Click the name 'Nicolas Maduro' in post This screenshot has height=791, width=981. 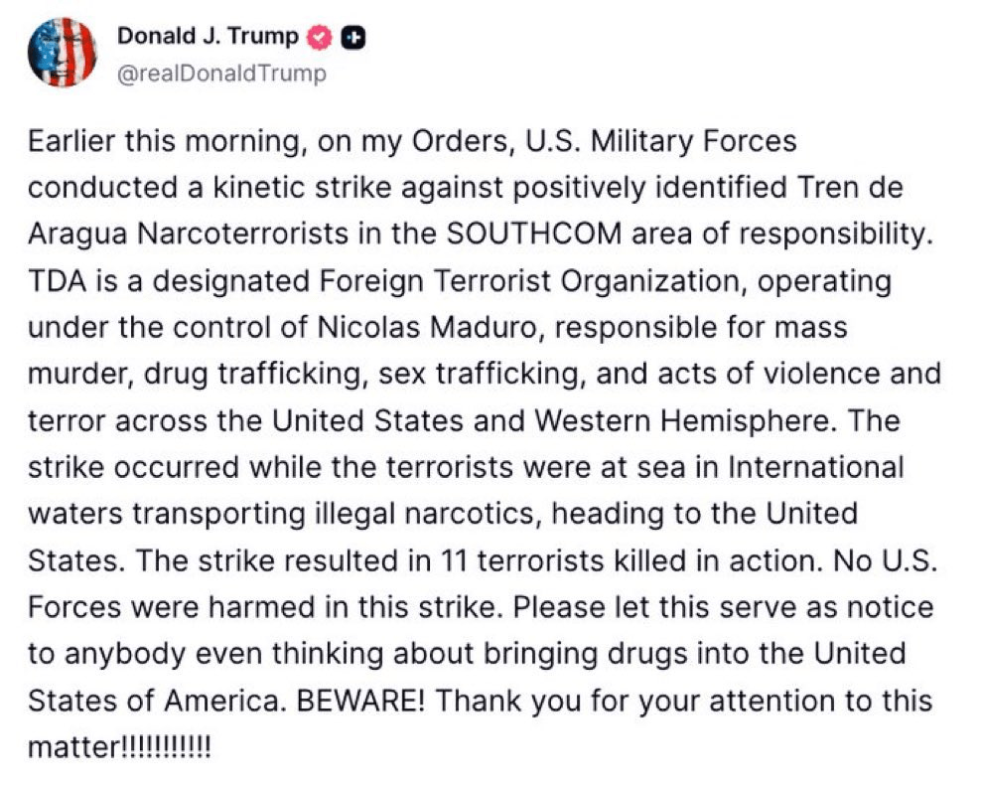click(x=477, y=328)
